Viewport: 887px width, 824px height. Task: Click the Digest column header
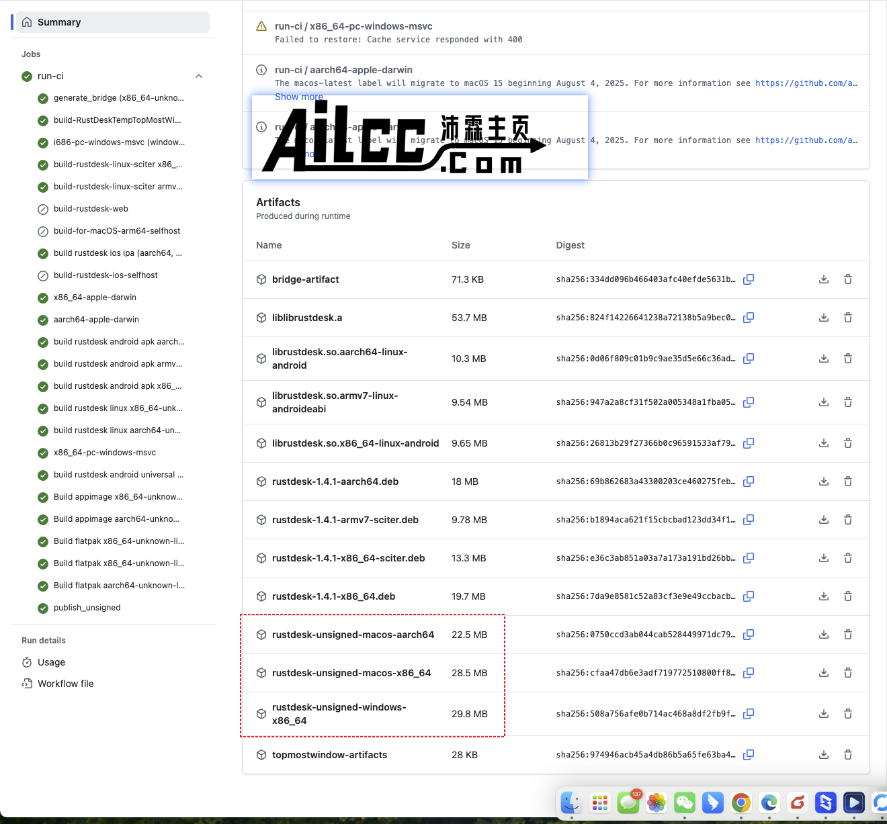pos(571,245)
